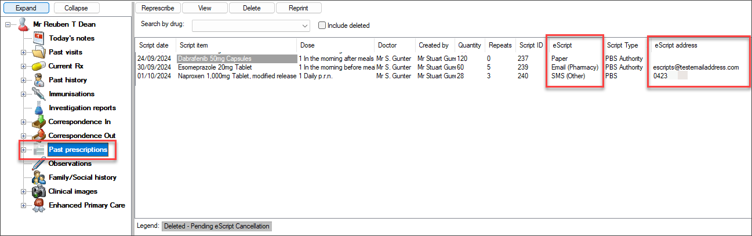Image resolution: width=752 pixels, height=236 pixels.
Task: Select the Family/Social history tree item
Action: pyautogui.click(x=83, y=177)
